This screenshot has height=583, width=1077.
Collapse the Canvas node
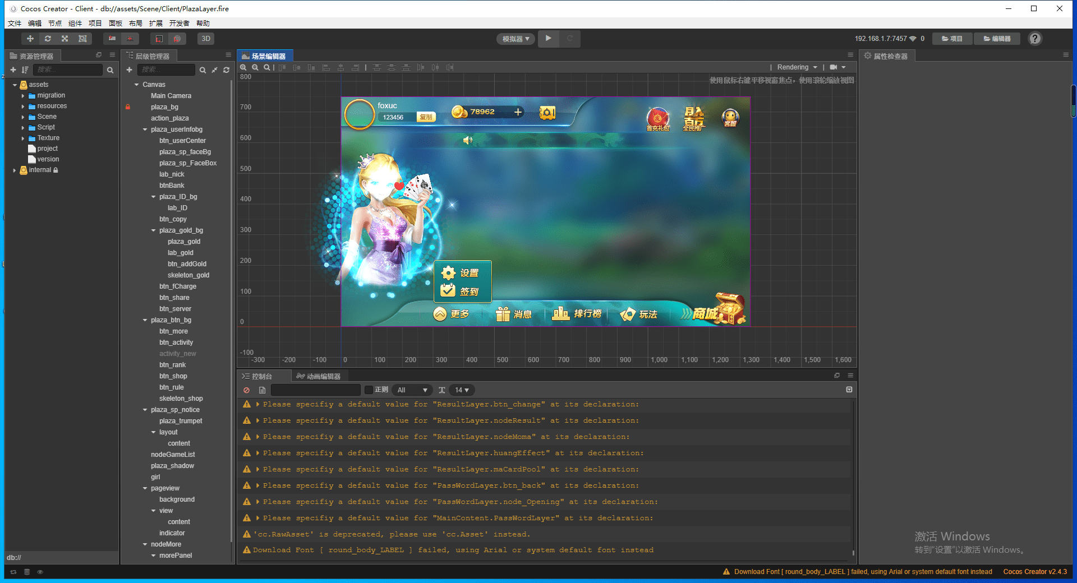point(136,85)
